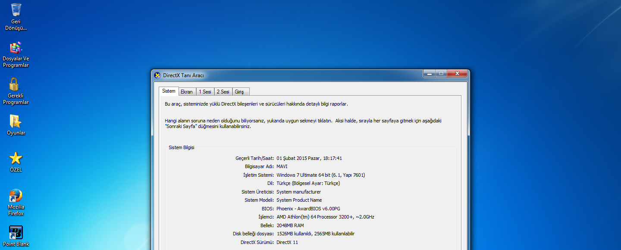Select the ÖZEL star icon

16,158
